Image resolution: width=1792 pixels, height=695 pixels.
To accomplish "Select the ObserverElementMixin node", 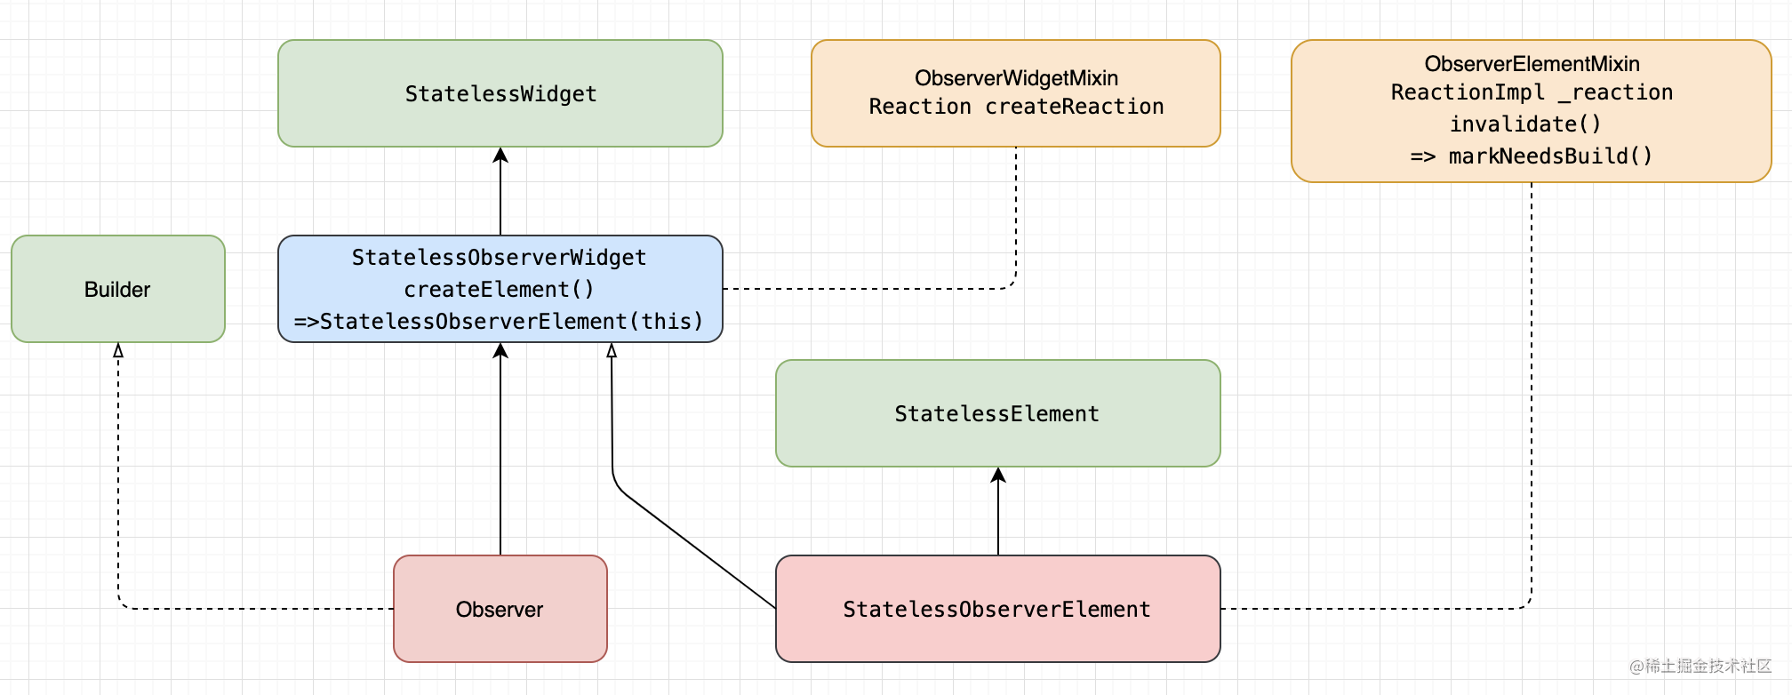I will [1532, 111].
